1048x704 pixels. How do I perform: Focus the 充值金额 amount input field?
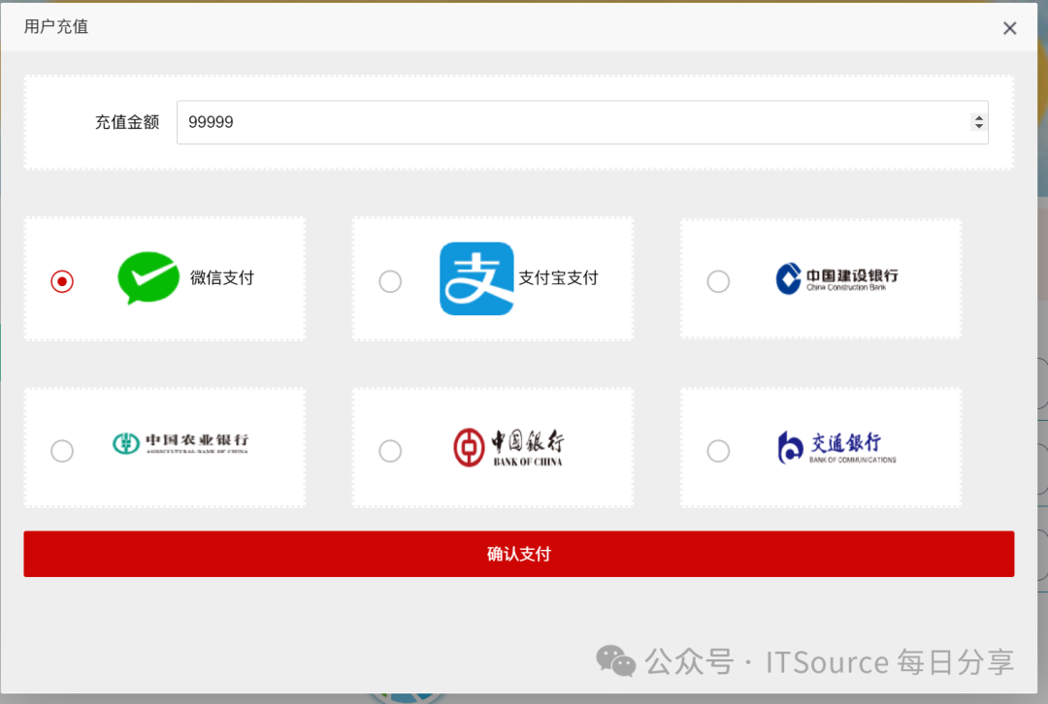point(582,122)
